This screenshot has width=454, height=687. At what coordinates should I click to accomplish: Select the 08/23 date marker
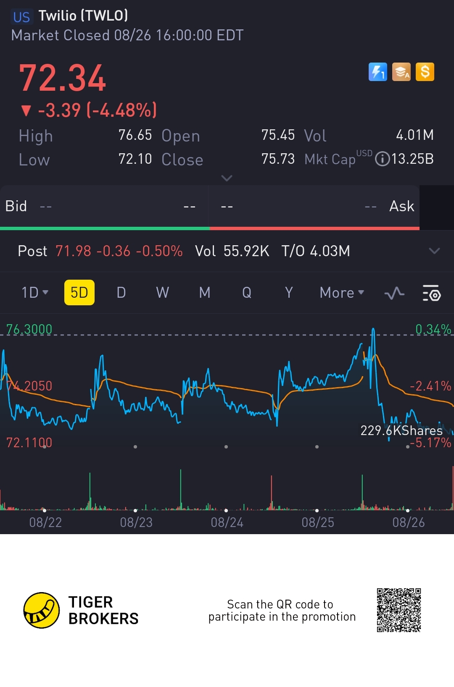coord(136,522)
